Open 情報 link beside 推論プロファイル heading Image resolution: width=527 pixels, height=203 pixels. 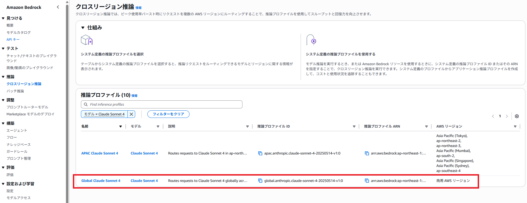click(x=134, y=96)
